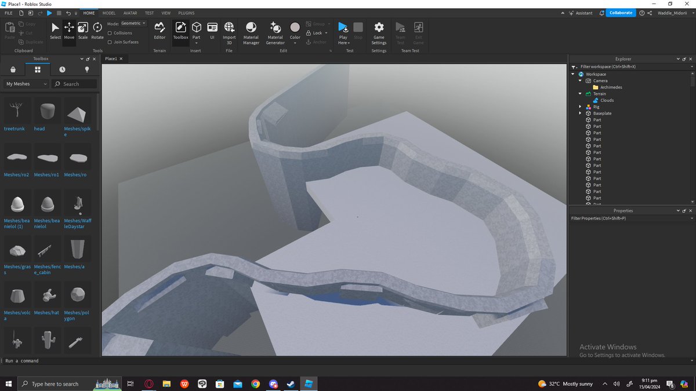696x391 pixels.
Task: Open Material Generator
Action: click(x=275, y=32)
